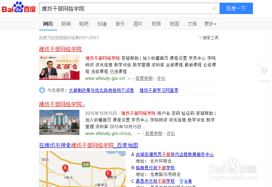
Task: Click the result count text 约67,000个
Action: point(90,38)
